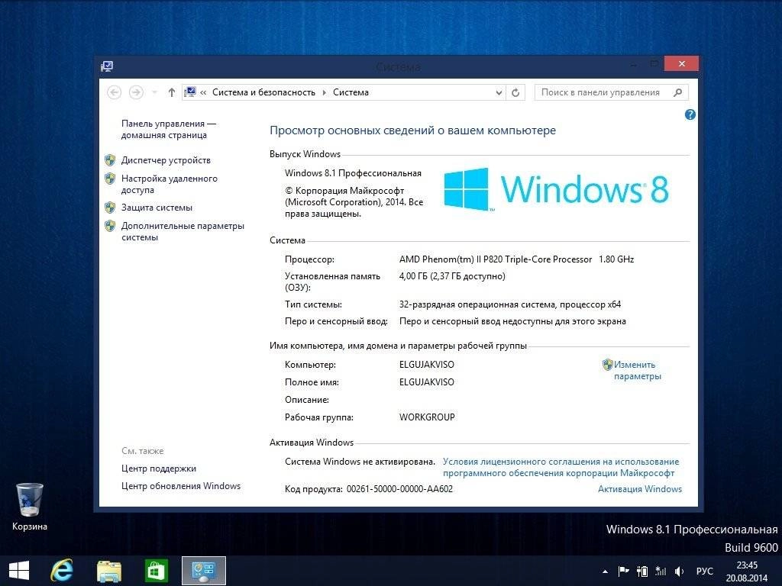Viewport: 782px width, 586px height.
Task: Select 'WORKGROUP' workgroup value
Action: click(427, 417)
